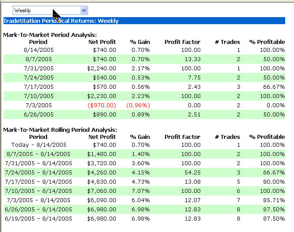The height and width of the screenshot is (232, 294).
Task: Click the red ($970.00) net profit value
Action: (102, 105)
